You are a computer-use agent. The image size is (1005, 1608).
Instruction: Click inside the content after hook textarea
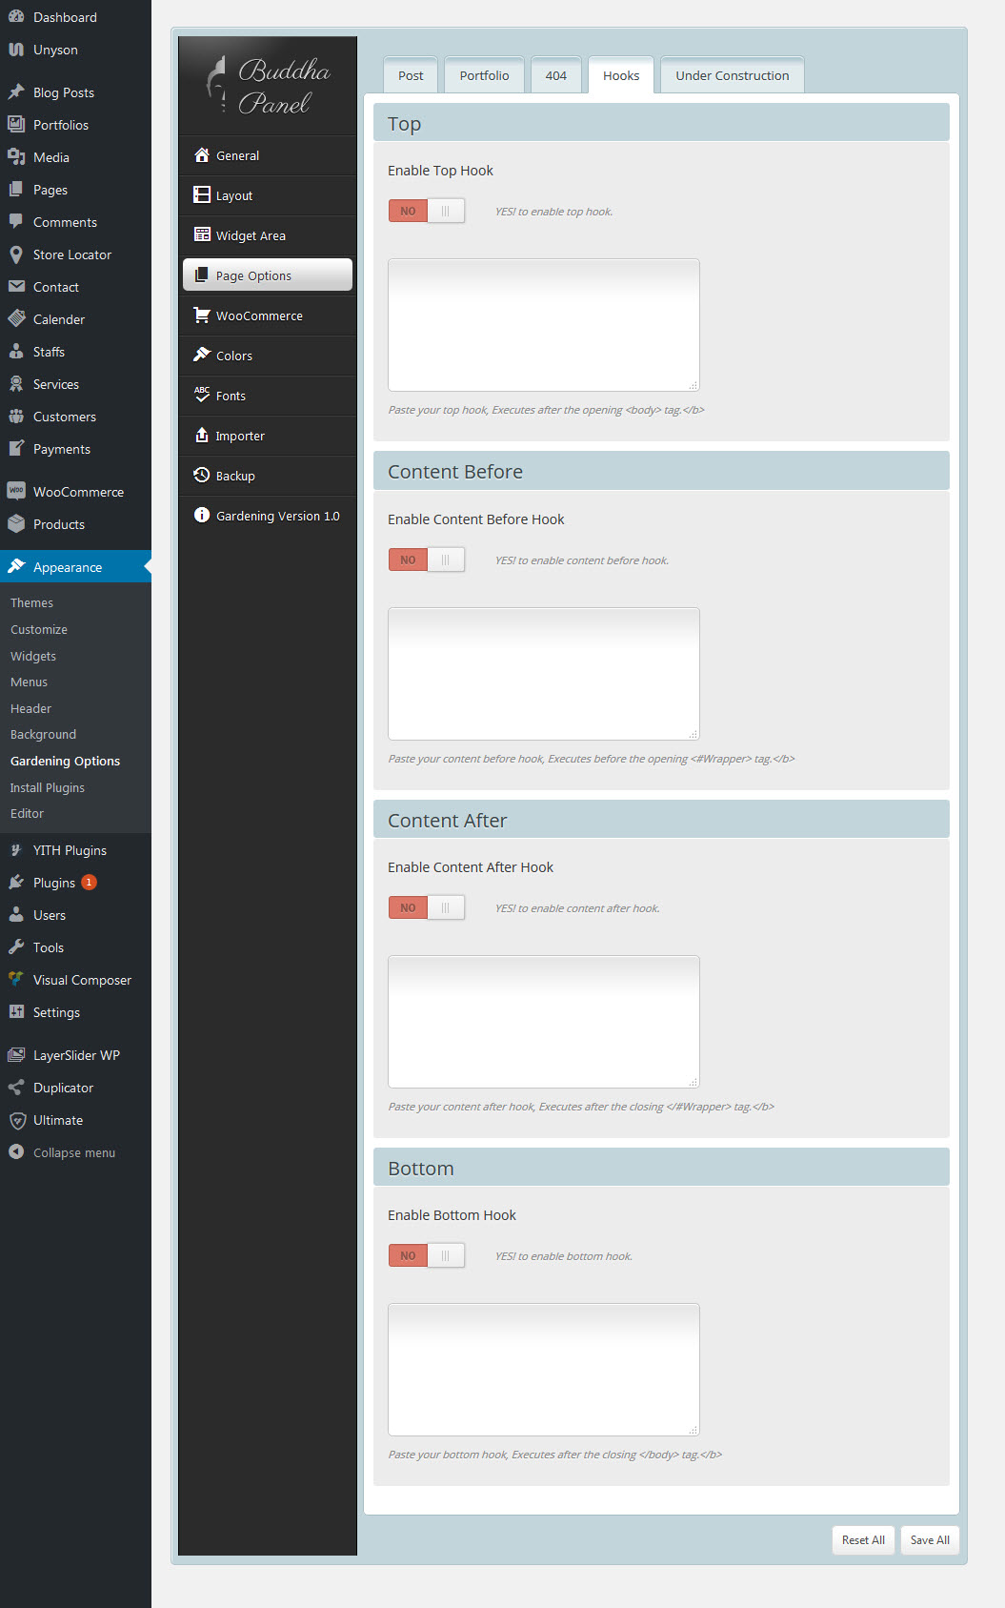[544, 1022]
